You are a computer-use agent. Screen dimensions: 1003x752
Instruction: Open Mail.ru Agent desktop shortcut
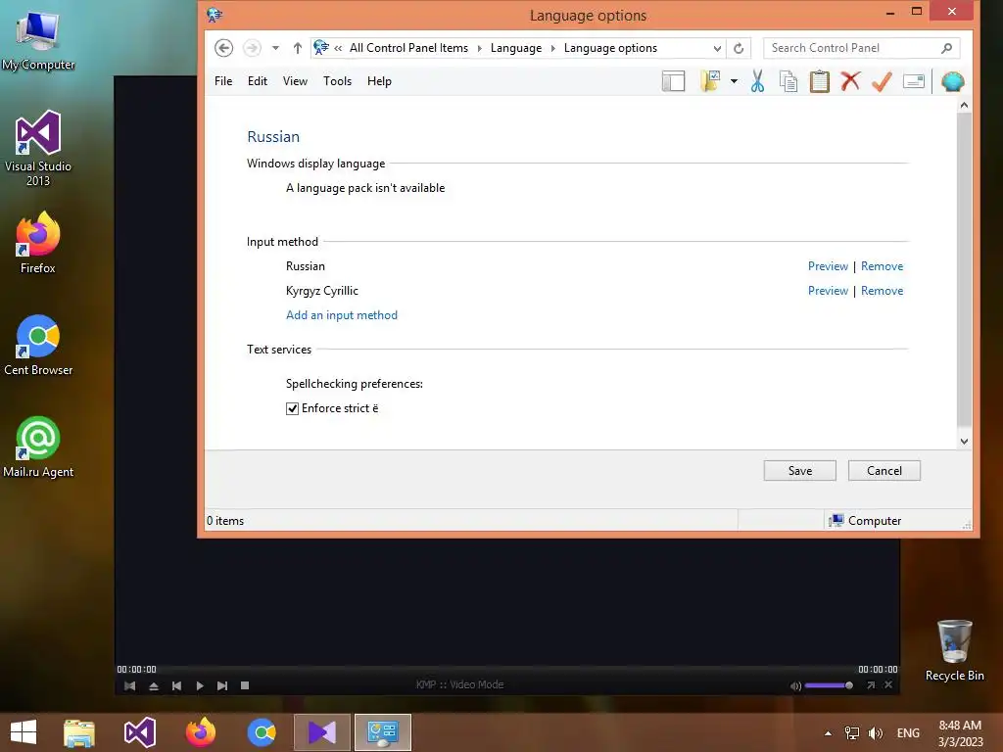(x=38, y=446)
